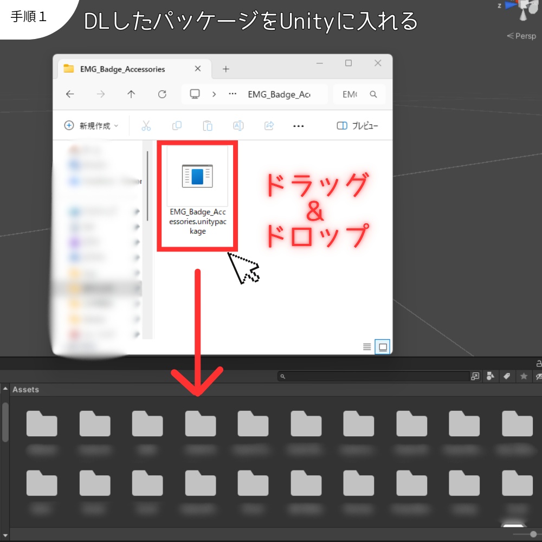Filter Unity project assets by label tag icon
542x542 pixels.
tap(506, 376)
